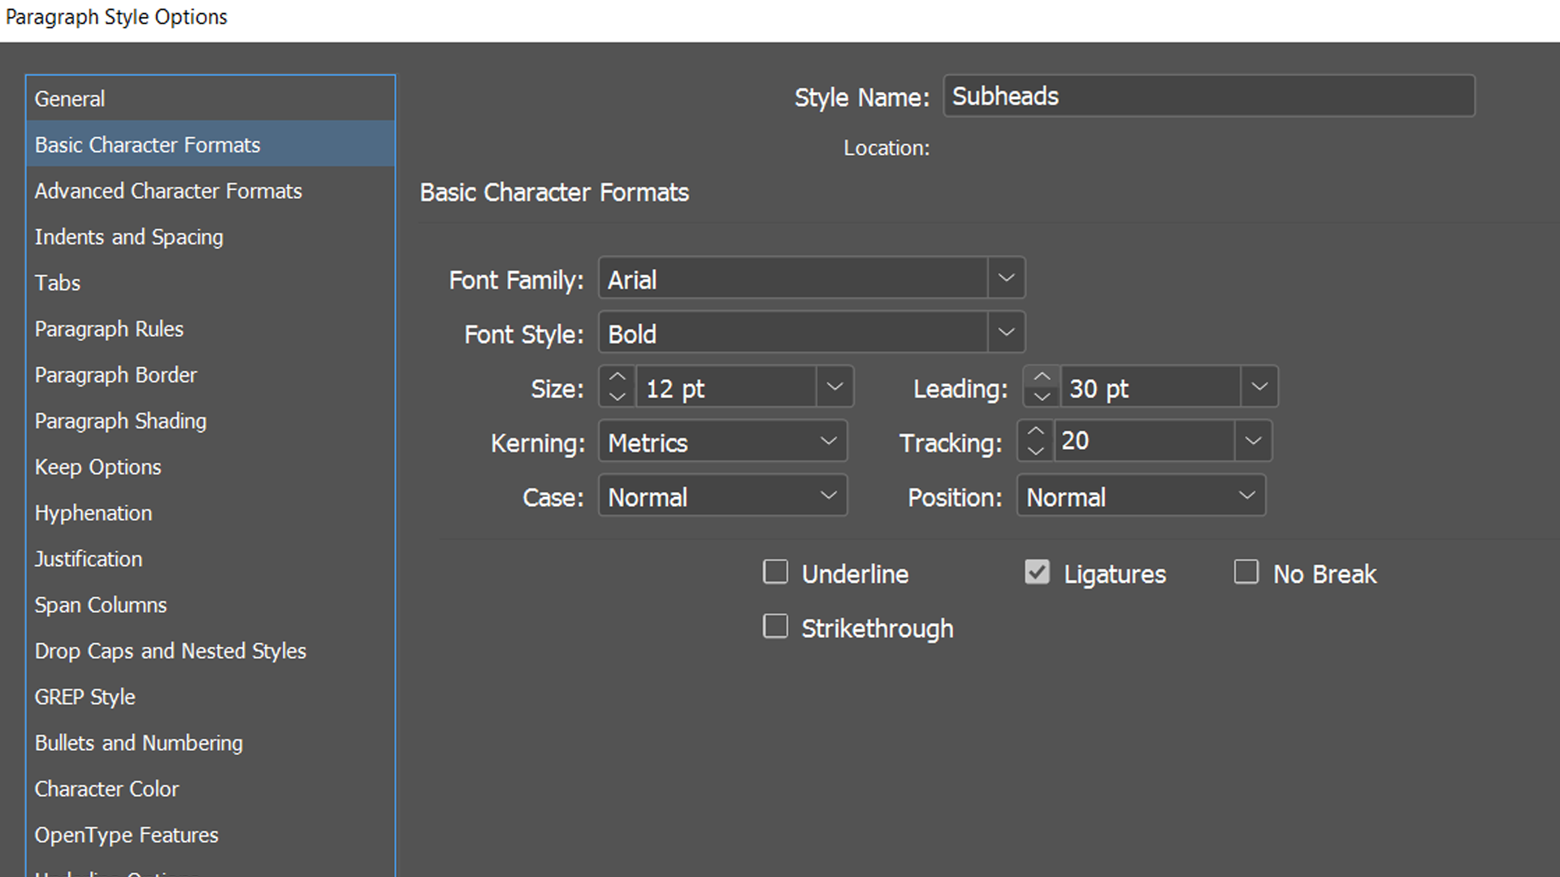This screenshot has height=877, width=1560.
Task: Expand the Size value dropdown
Action: click(834, 387)
